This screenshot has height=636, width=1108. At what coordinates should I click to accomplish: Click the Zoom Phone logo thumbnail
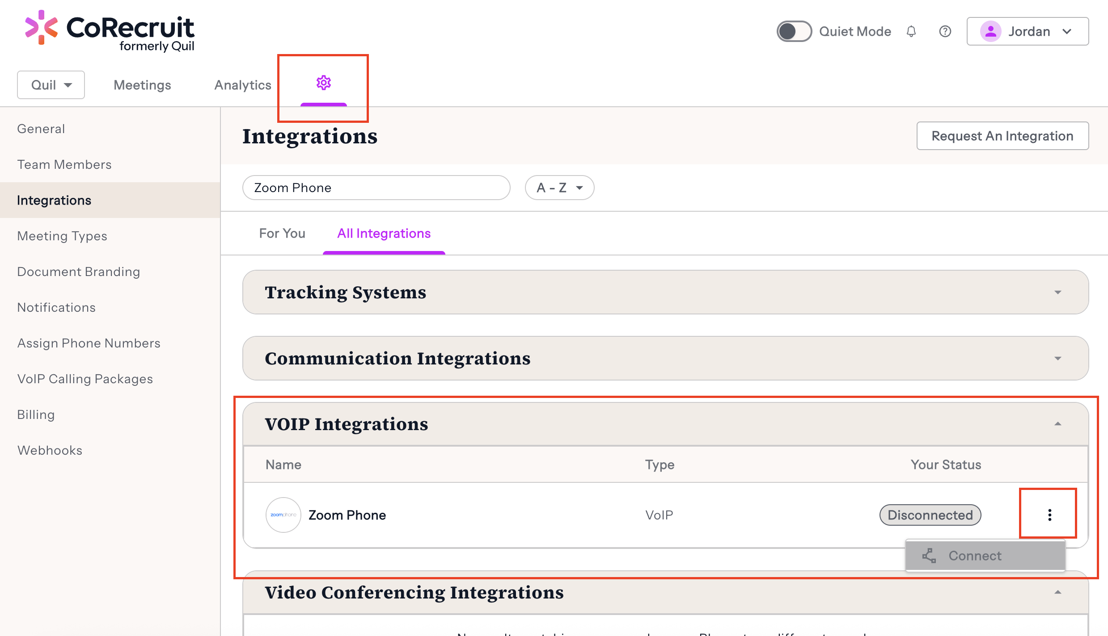tap(283, 515)
